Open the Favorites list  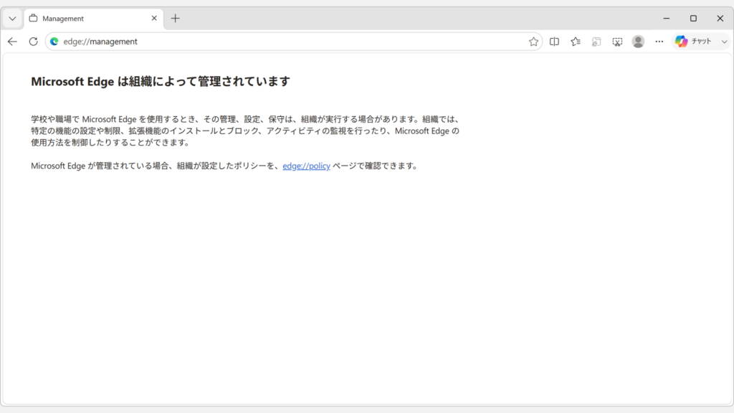[x=576, y=41]
